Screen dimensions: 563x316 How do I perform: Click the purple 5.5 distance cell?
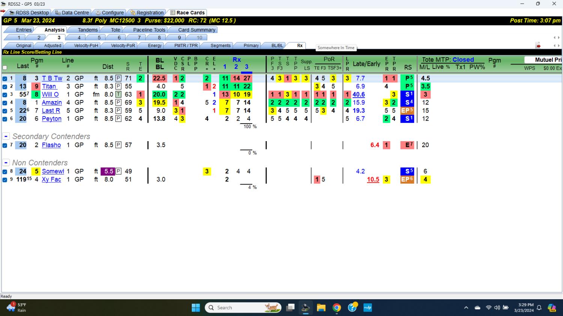pyautogui.click(x=108, y=171)
